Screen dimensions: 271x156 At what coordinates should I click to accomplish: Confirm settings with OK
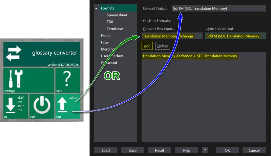click(227, 150)
